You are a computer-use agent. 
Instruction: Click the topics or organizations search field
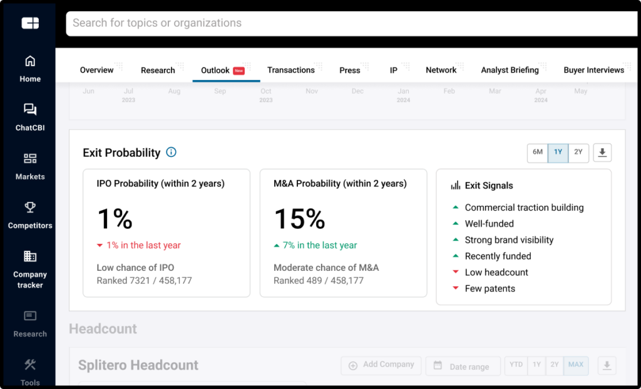(x=351, y=24)
